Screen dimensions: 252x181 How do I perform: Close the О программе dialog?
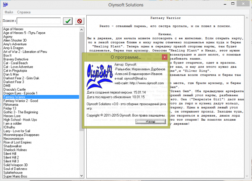point(164,57)
